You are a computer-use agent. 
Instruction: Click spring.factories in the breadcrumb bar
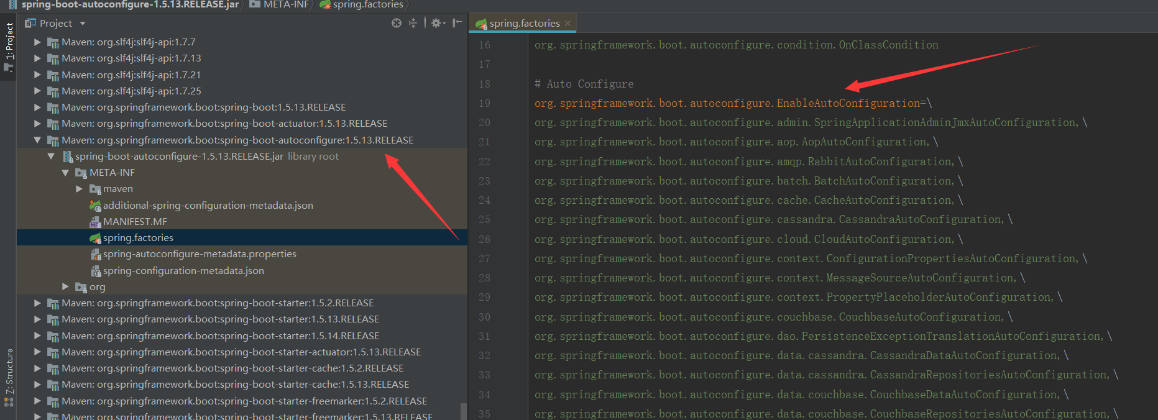[x=361, y=5]
